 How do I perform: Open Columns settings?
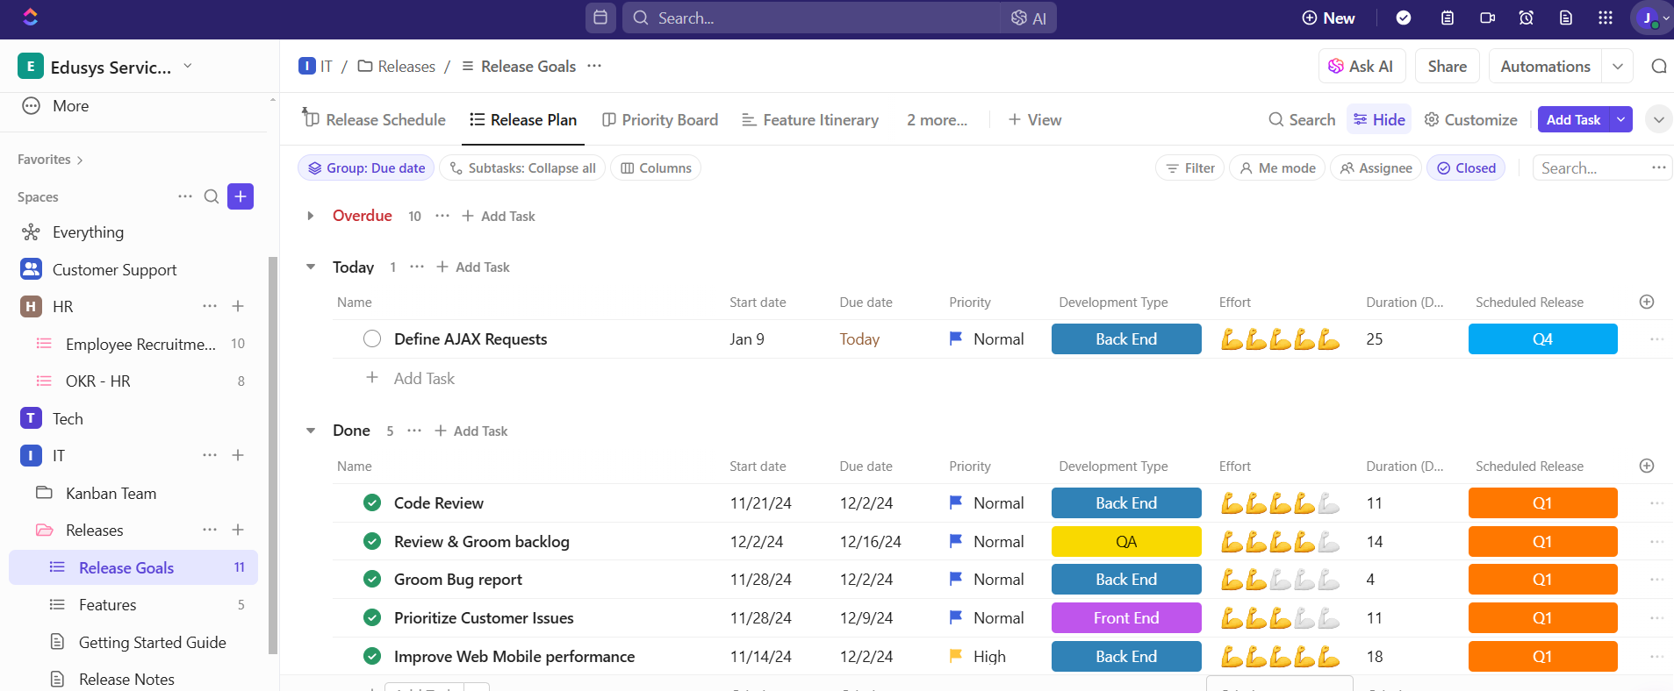tap(656, 167)
